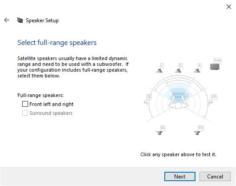Toggle the Surround speakers checkbox
The image size is (236, 186).
25,113
